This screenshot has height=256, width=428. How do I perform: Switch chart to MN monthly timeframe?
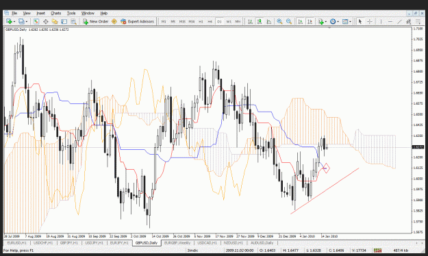point(238,21)
